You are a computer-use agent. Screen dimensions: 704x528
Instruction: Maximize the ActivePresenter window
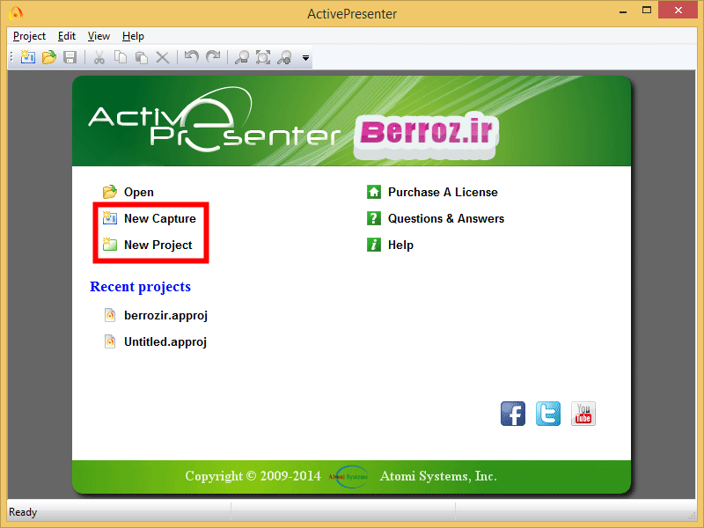[647, 11]
